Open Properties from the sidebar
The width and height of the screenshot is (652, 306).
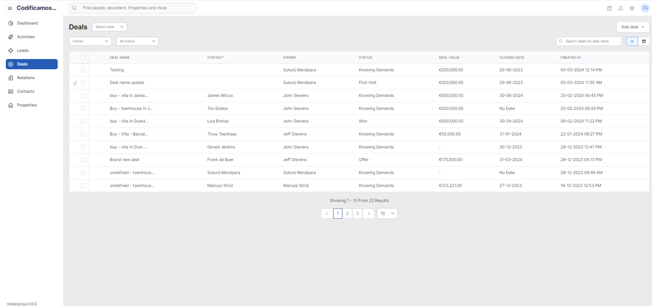pyautogui.click(x=27, y=105)
